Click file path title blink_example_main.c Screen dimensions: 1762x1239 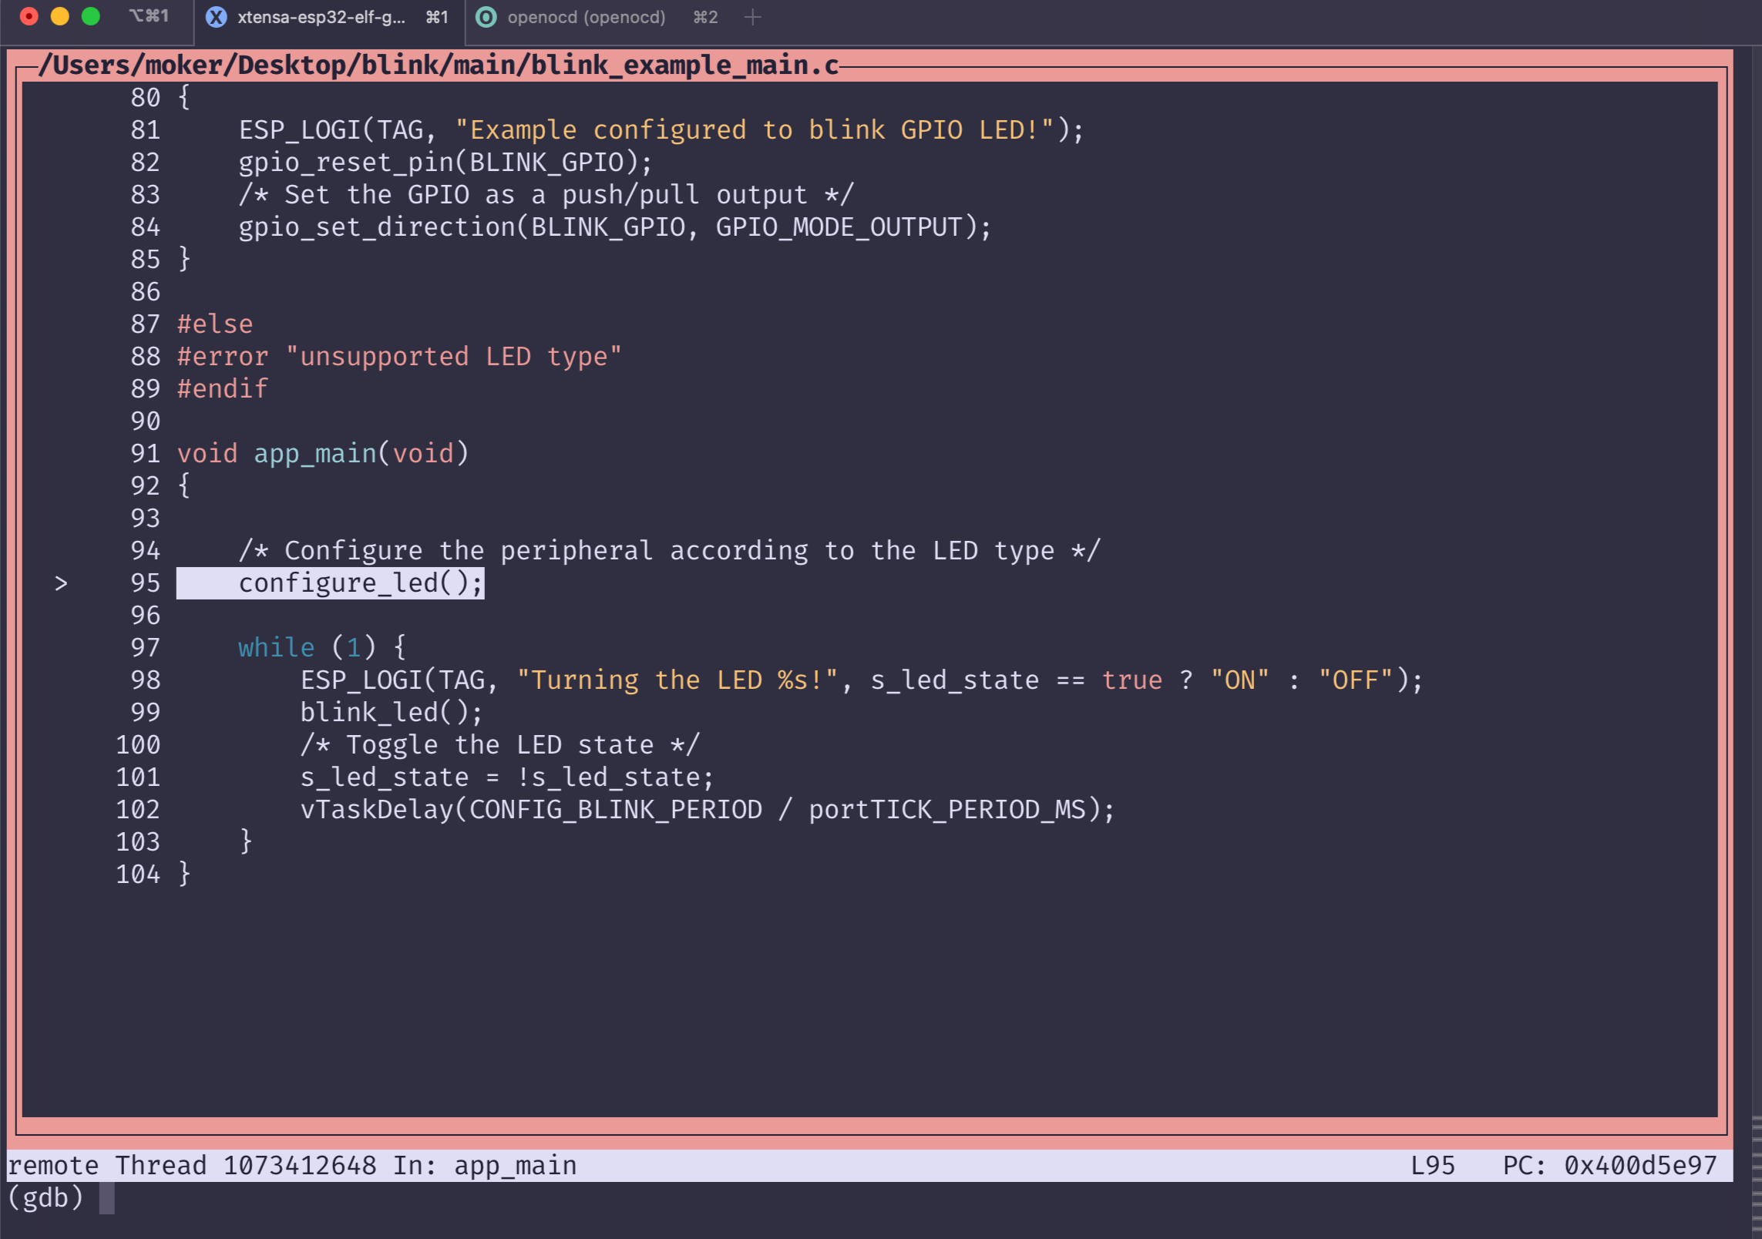(439, 65)
